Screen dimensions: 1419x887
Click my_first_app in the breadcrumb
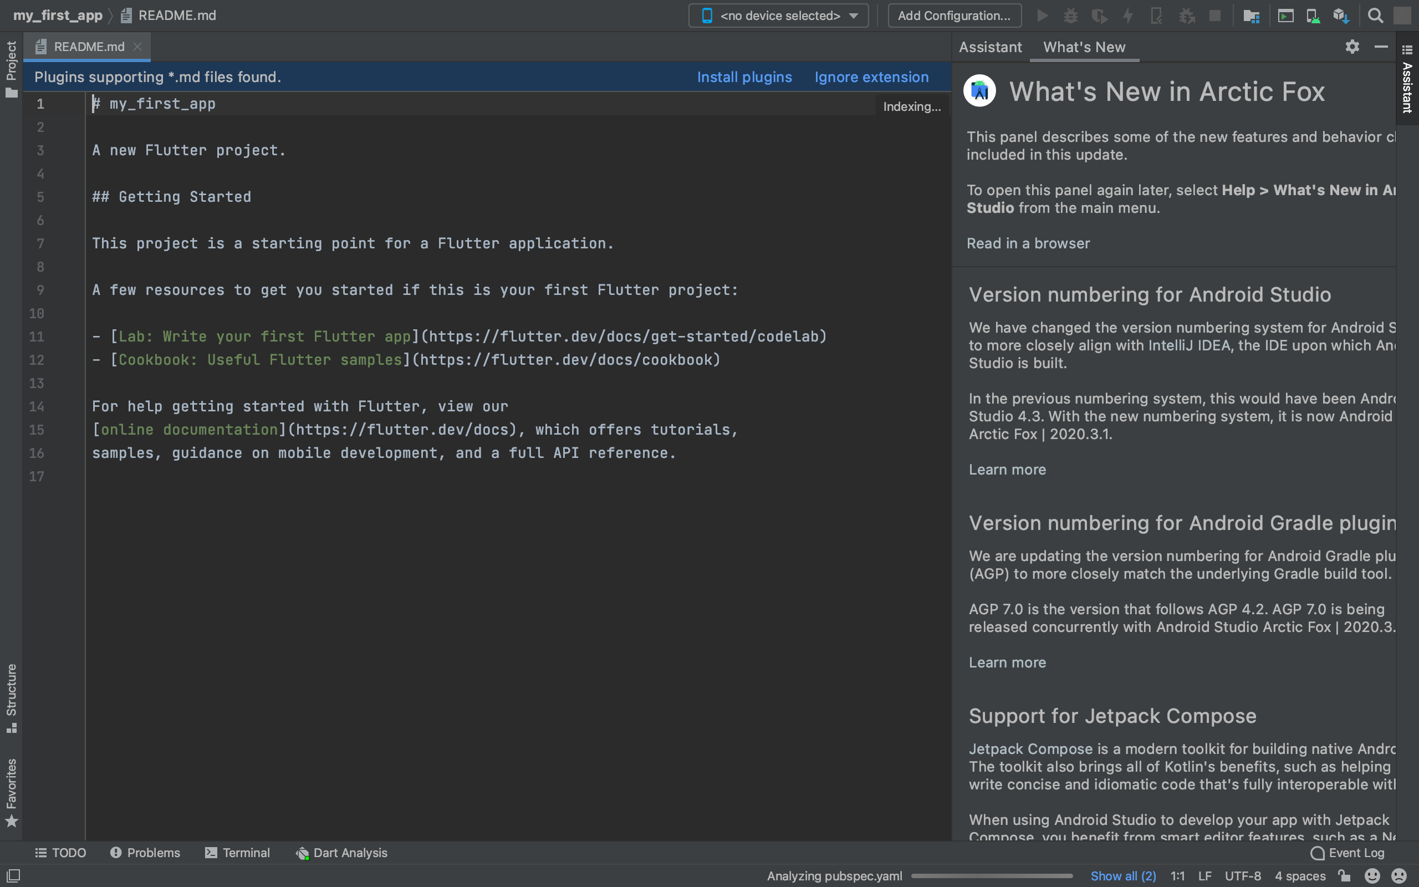[x=58, y=16]
